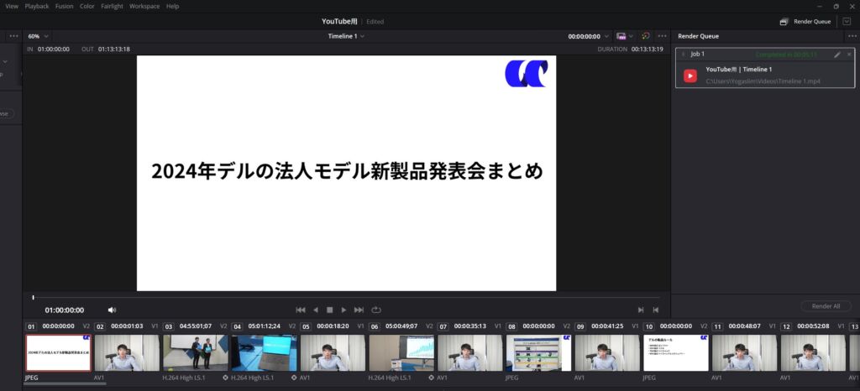This screenshot has height=391, width=860.
Task: Click clip 03 timecode 04:55:01;07
Action: (195, 326)
